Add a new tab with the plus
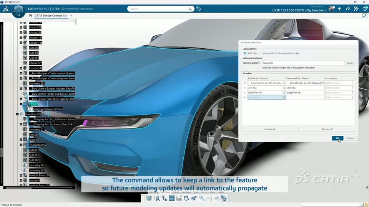Image resolution: width=369 pixels, height=207 pixels. [x=71, y=15]
